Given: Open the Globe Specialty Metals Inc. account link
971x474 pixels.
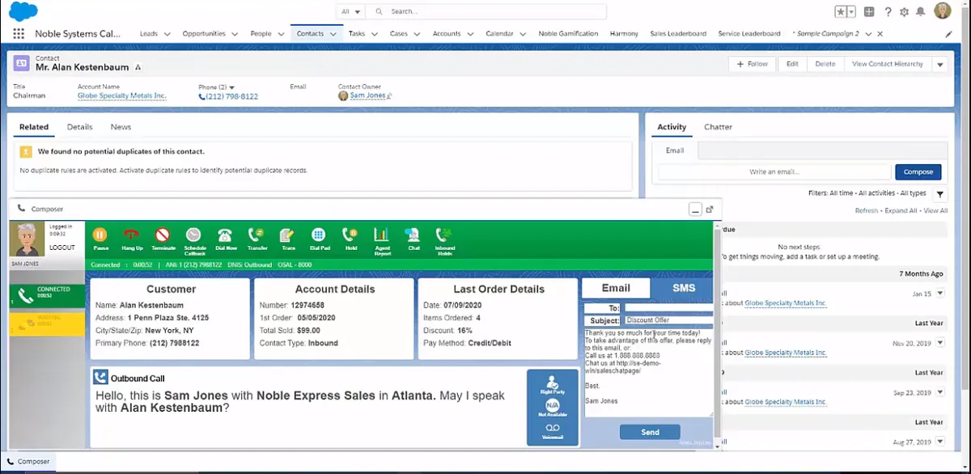Looking at the screenshot, I should pos(121,95).
